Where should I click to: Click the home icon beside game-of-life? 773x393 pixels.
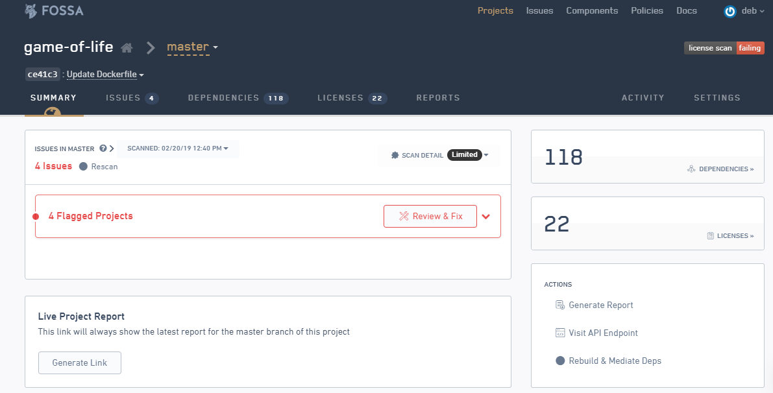point(127,48)
